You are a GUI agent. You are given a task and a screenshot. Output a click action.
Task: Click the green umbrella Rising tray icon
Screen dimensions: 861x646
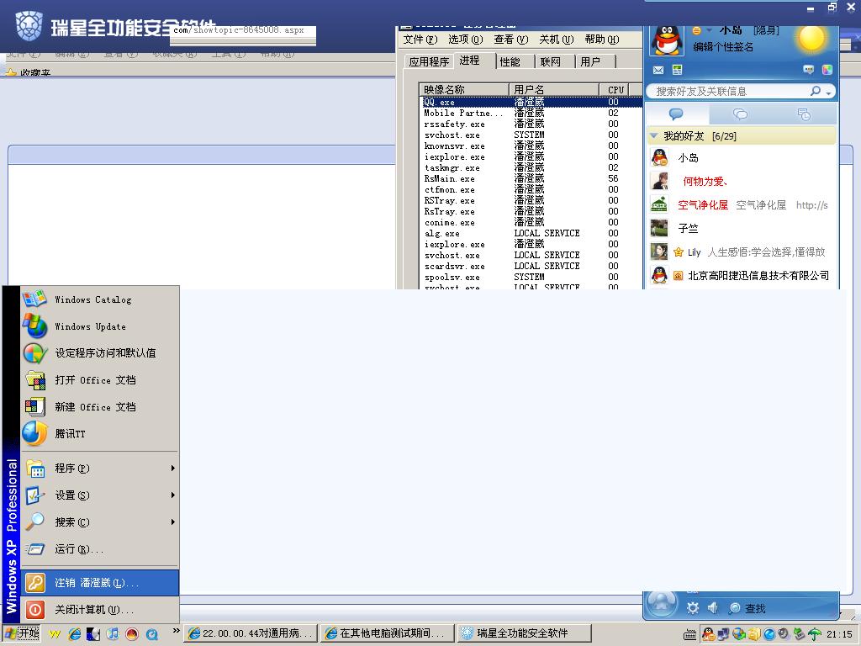click(x=814, y=634)
